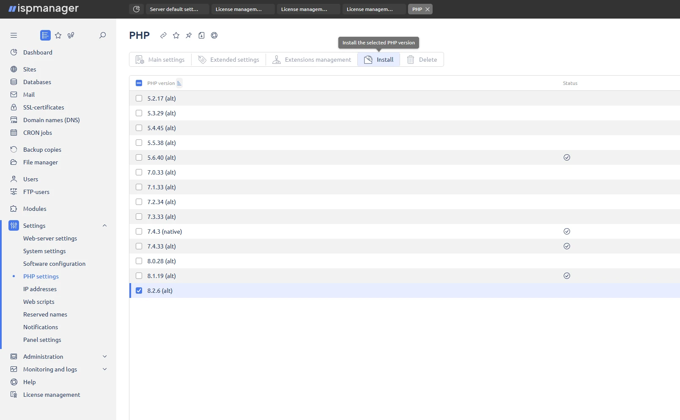
Task: Click the star favorites icon next to PHP title
Action: tap(176, 35)
